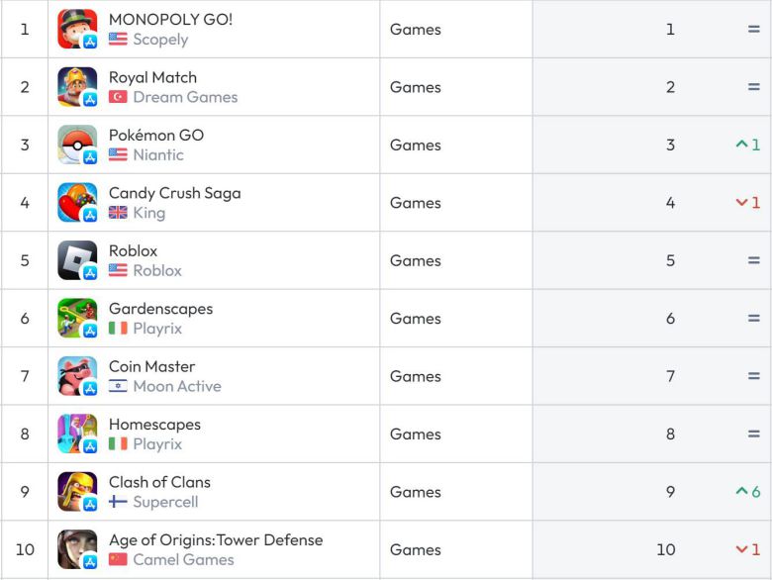The image size is (772, 580).
Task: Click the Pokémon GO app icon
Action: pyautogui.click(x=77, y=145)
